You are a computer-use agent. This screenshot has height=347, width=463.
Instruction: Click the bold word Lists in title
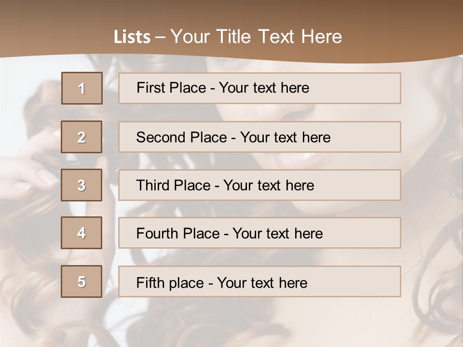tap(132, 37)
